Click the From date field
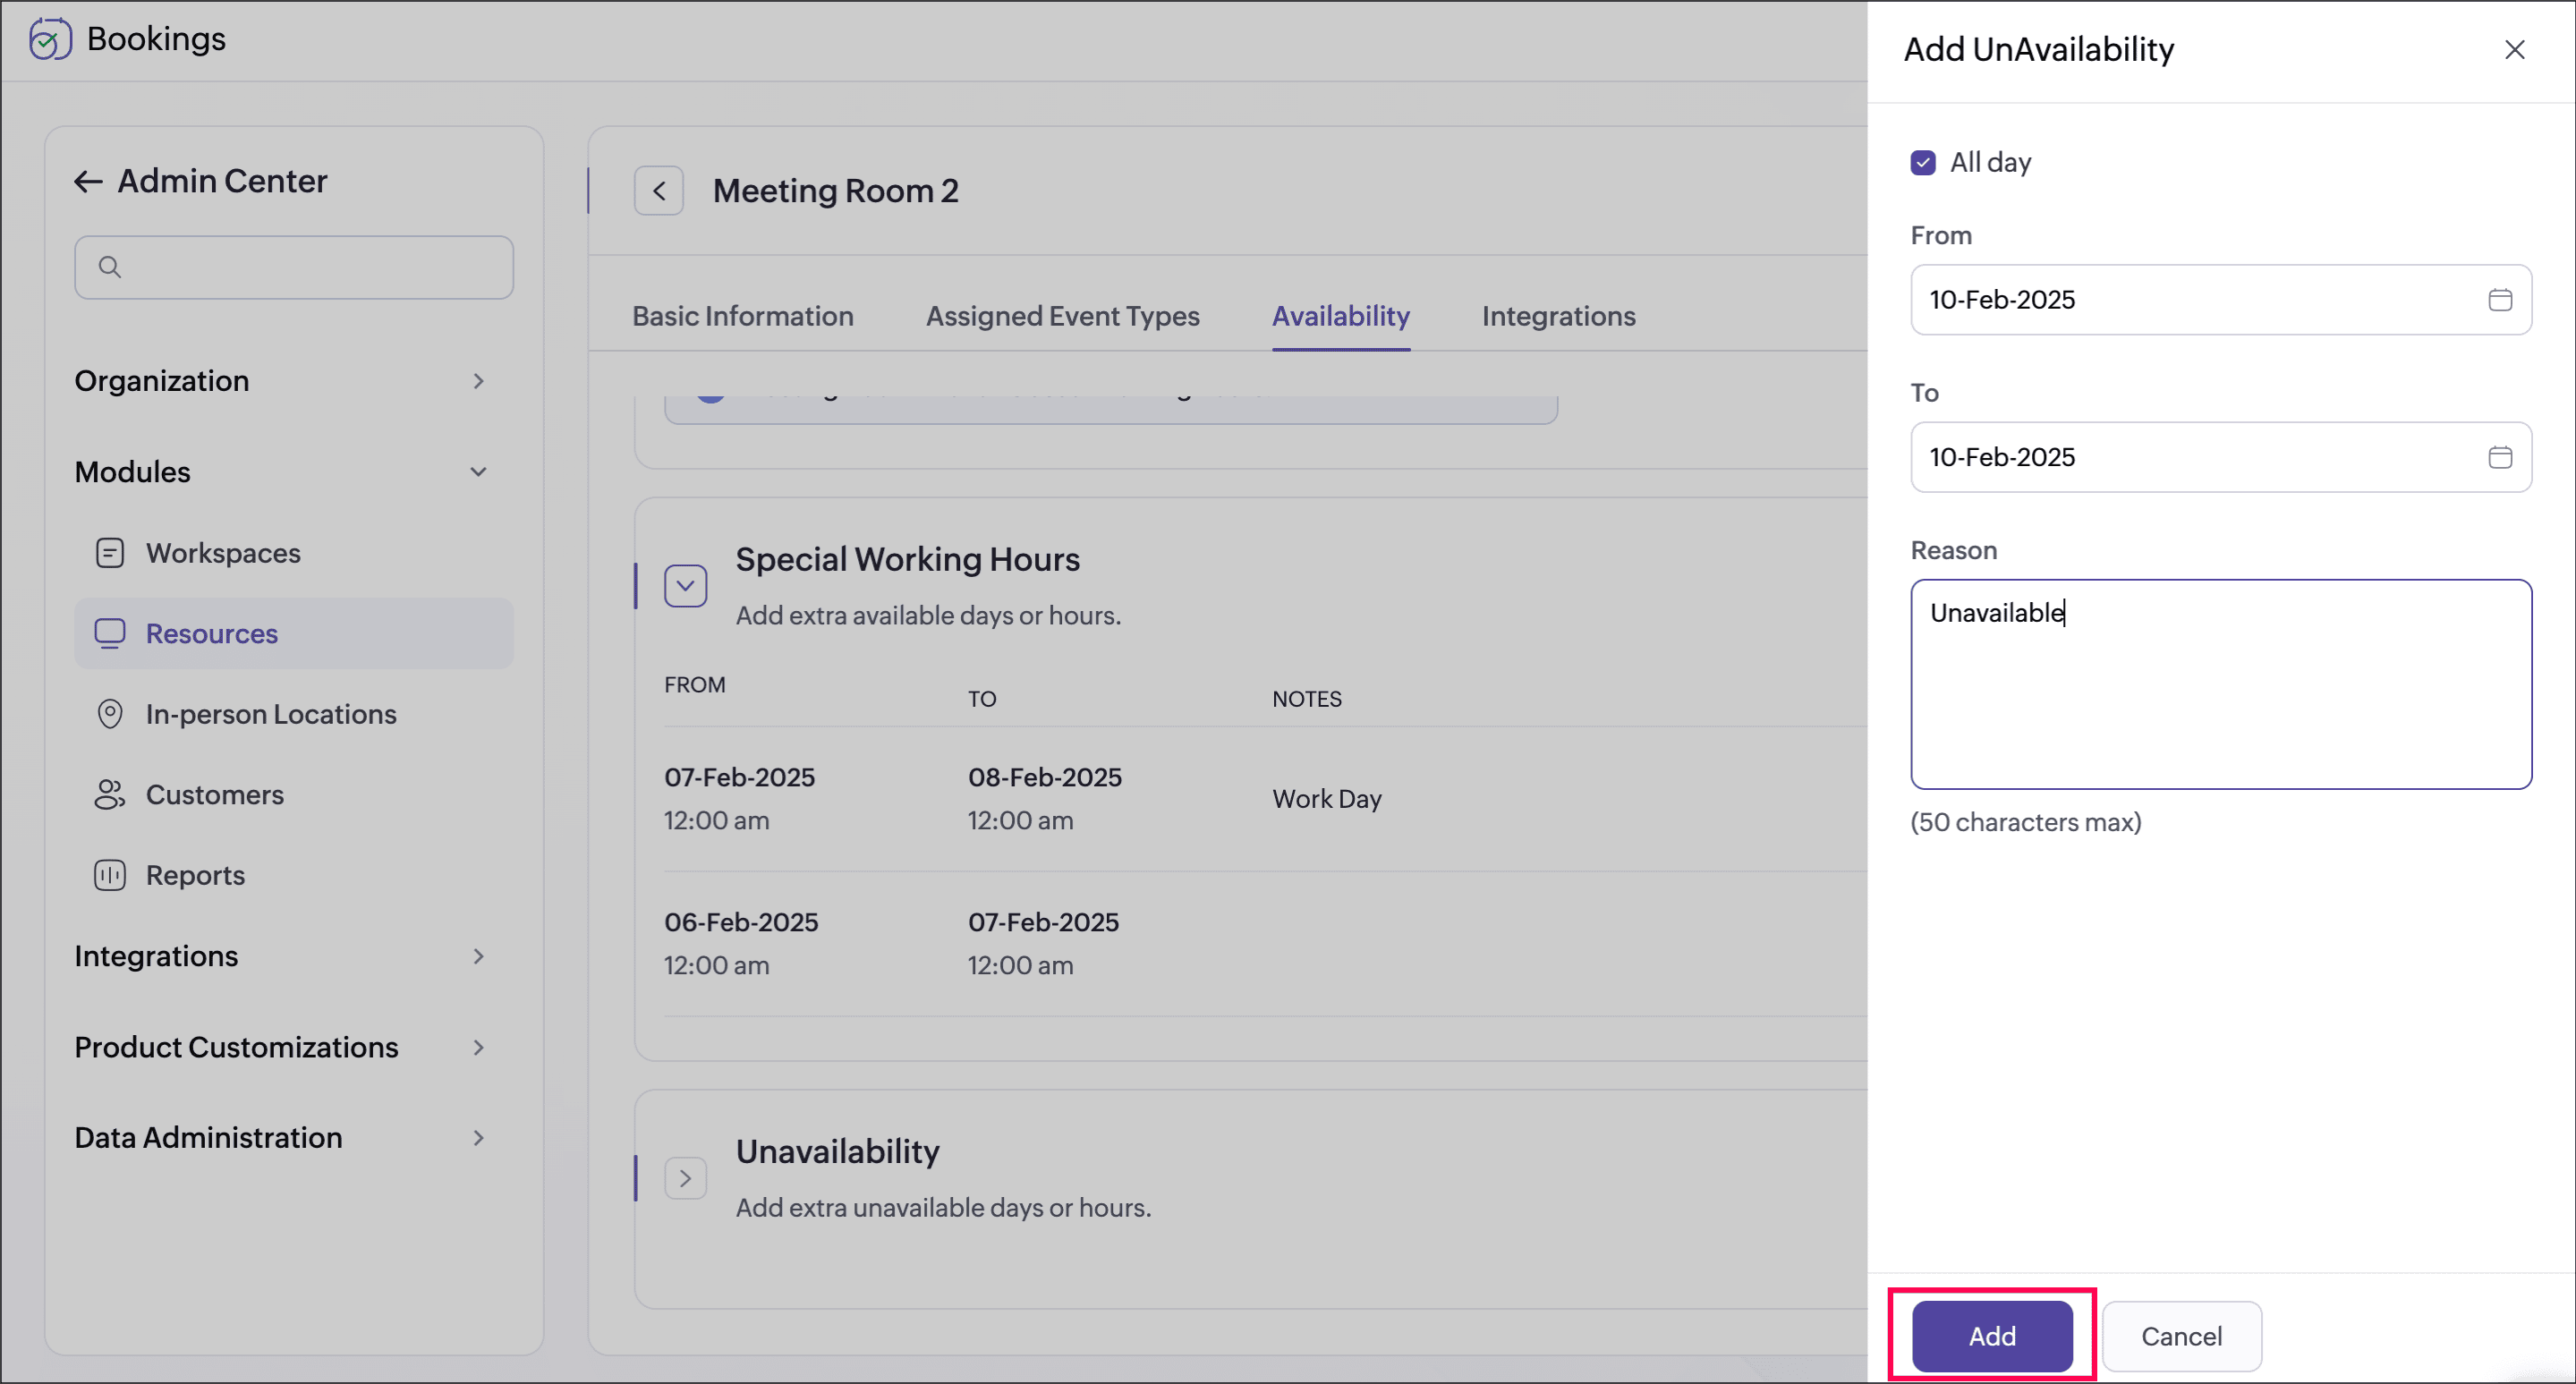 coord(2220,300)
